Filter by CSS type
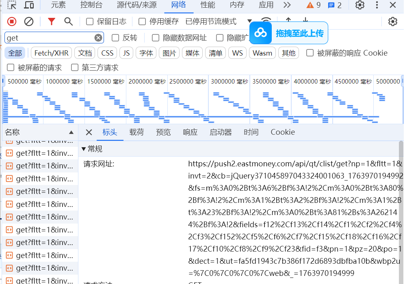The height and width of the screenshot is (284, 405). click(107, 53)
